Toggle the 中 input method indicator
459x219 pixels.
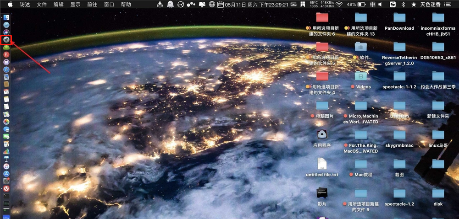(x=372, y=5)
